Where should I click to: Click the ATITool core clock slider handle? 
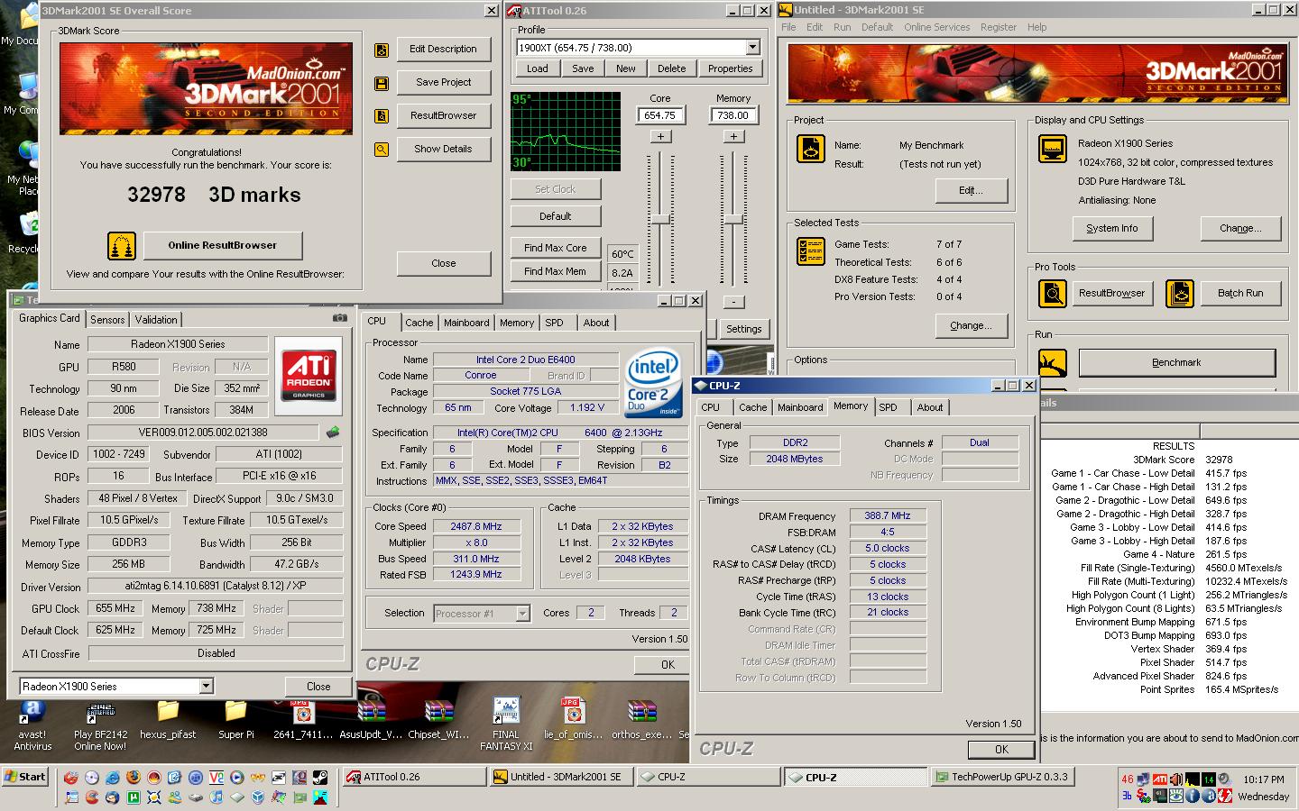pos(660,220)
